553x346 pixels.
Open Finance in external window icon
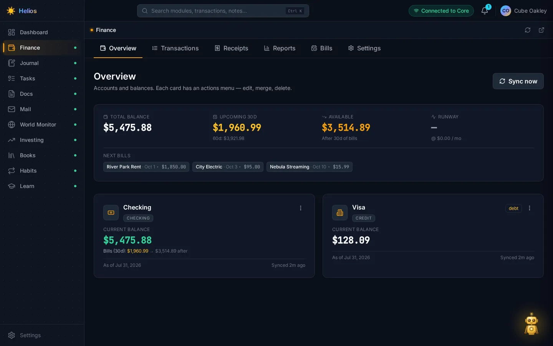tap(541, 30)
